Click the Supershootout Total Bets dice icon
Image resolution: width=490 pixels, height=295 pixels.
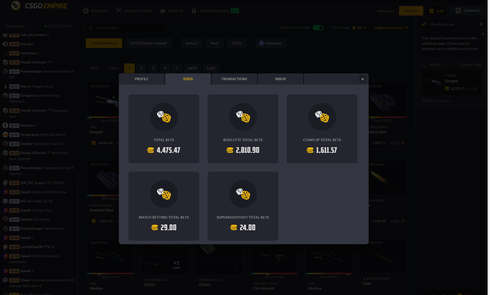[x=243, y=194]
